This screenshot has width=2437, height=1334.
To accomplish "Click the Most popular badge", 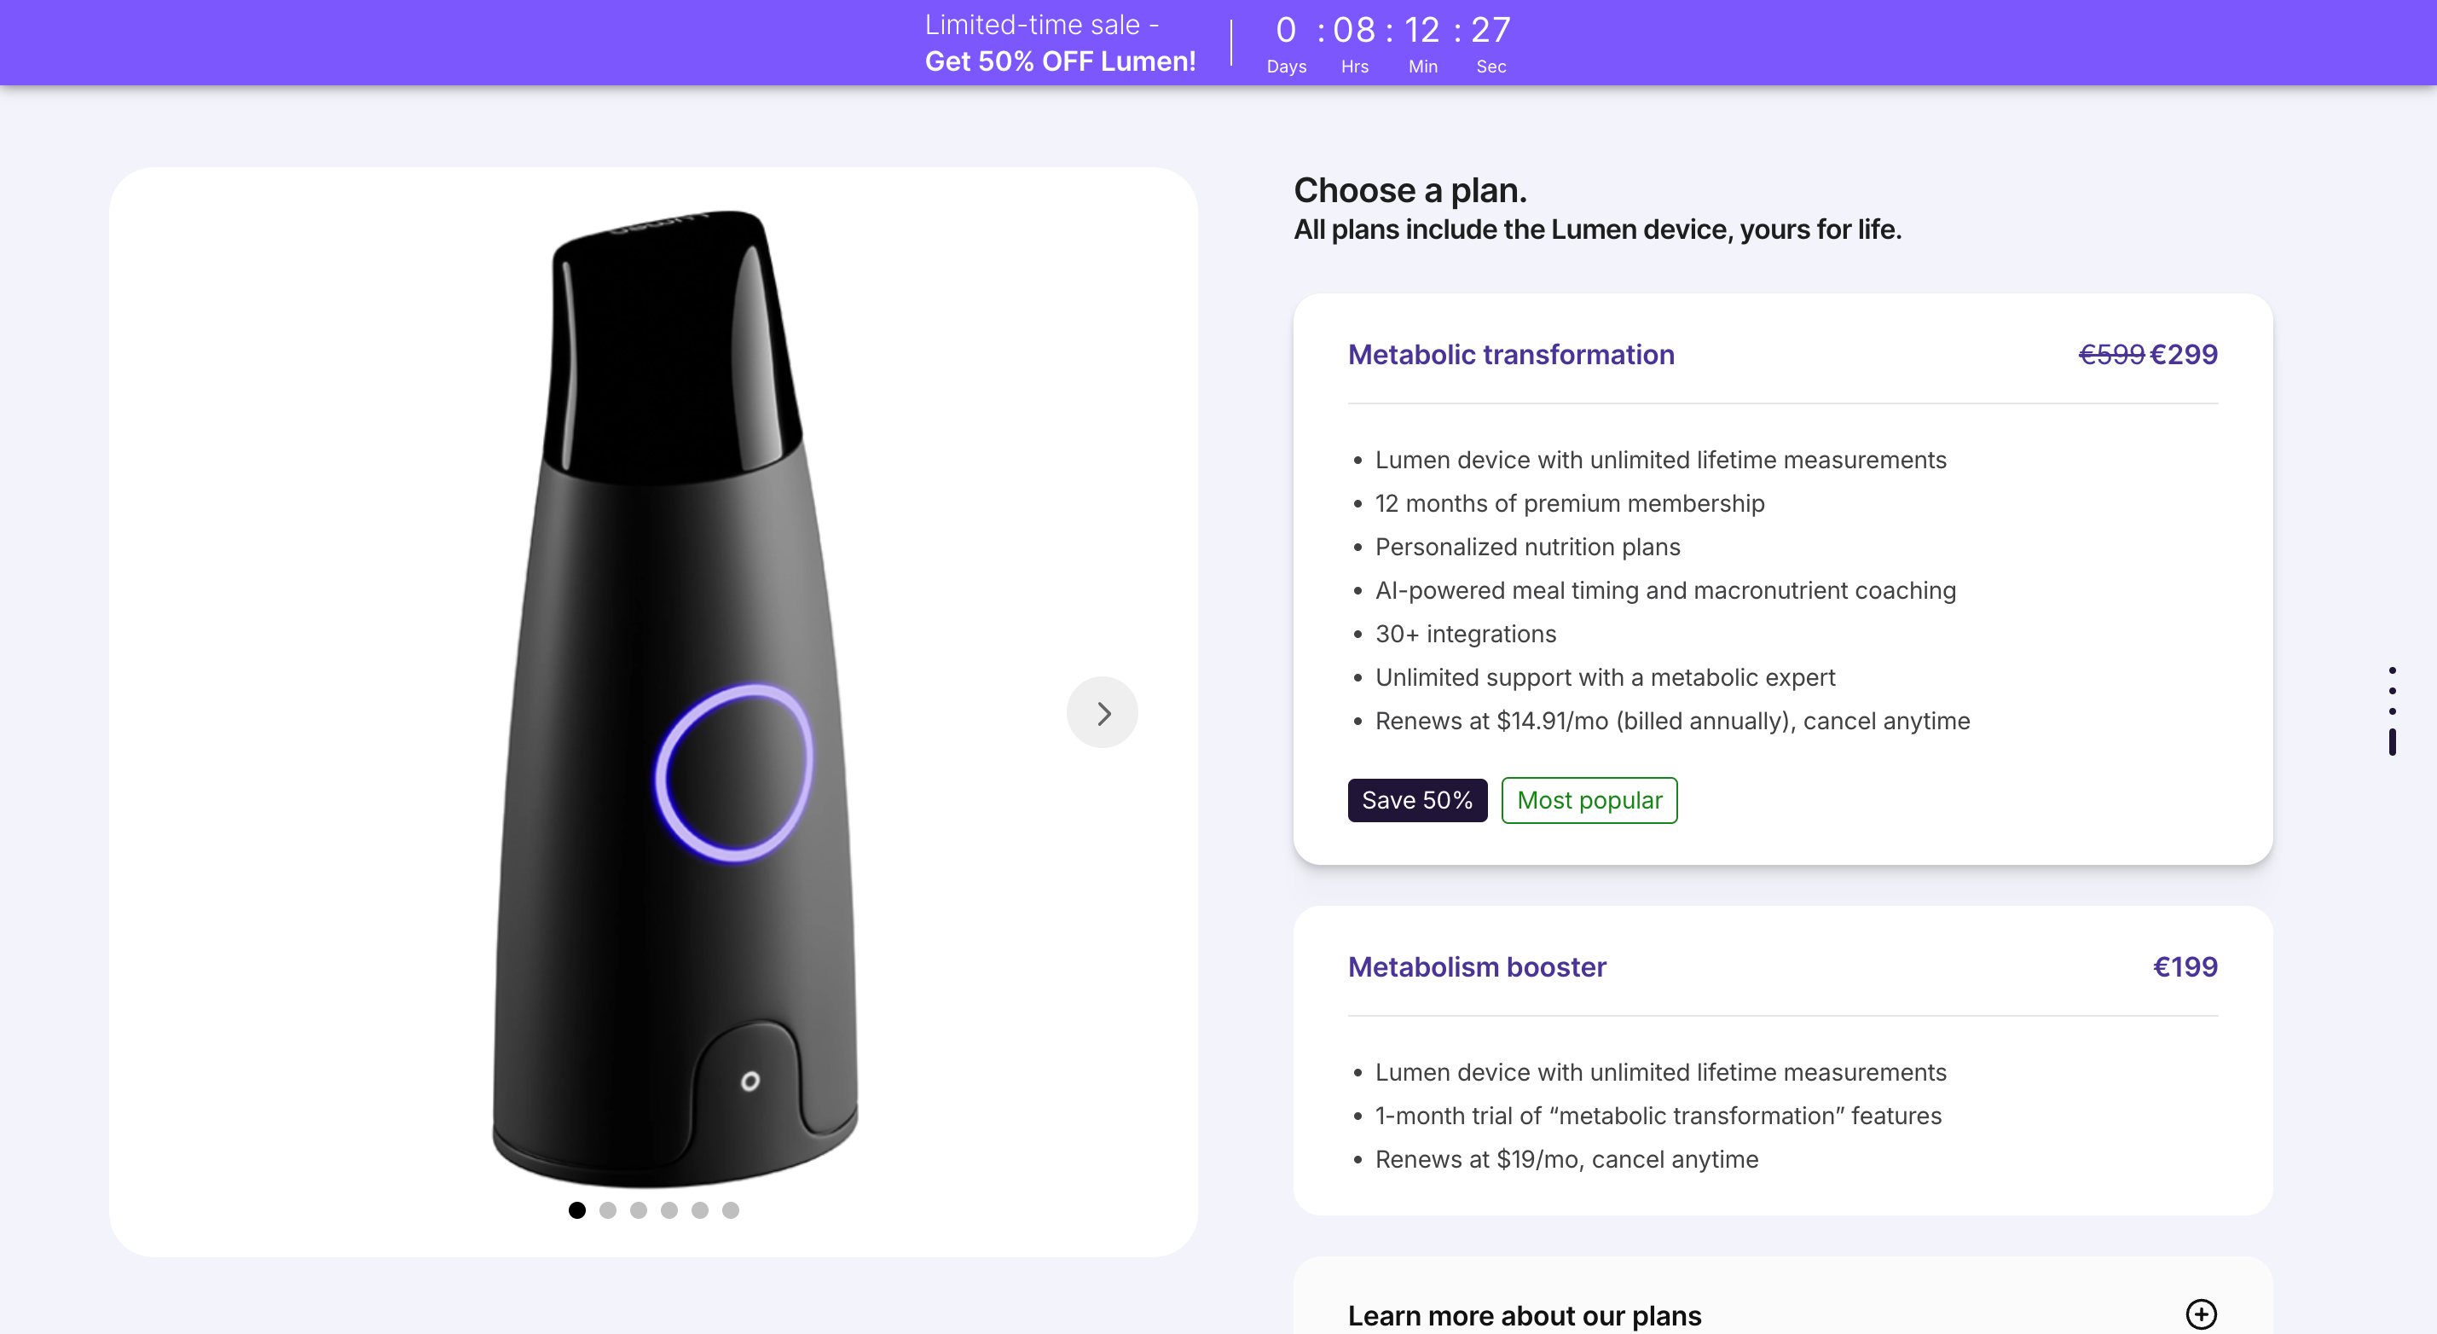I will click(1589, 800).
